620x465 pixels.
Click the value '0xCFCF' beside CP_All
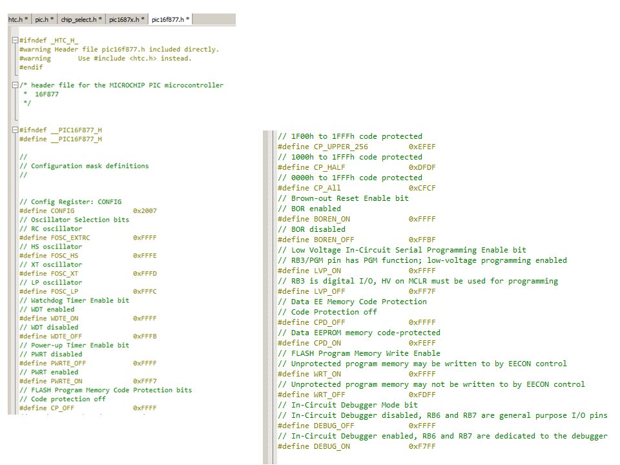tap(422, 188)
